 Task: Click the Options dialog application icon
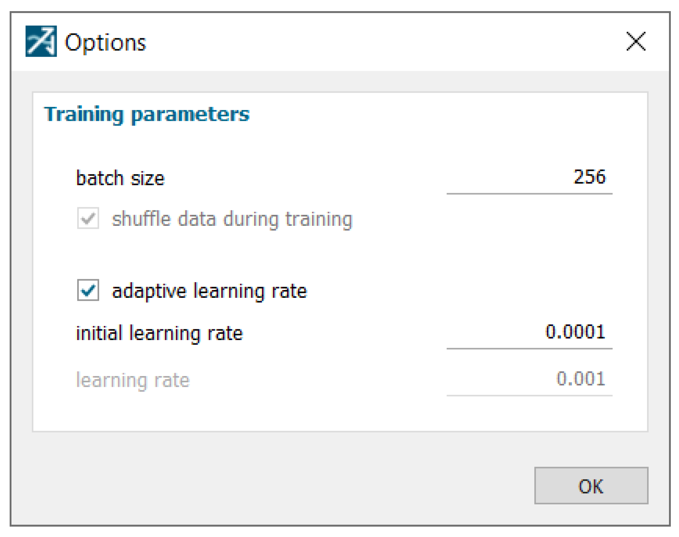click(x=41, y=41)
